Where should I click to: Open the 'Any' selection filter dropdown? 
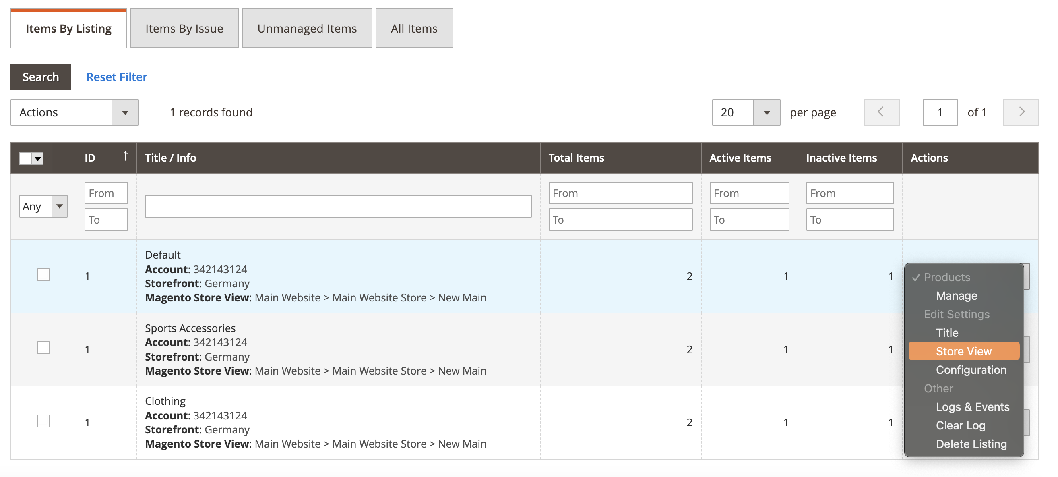pos(60,206)
